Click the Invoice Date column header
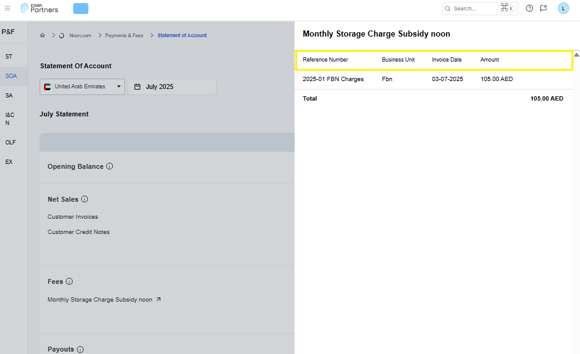The height and width of the screenshot is (354, 580). coord(446,60)
